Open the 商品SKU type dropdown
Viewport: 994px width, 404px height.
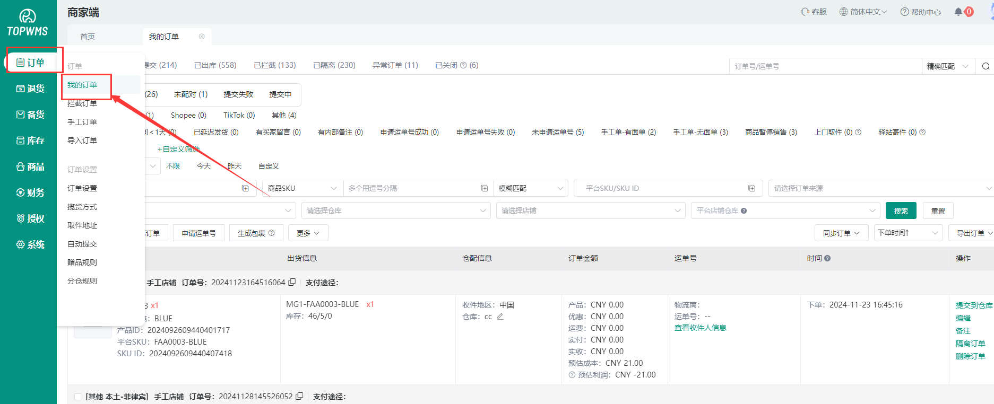pyautogui.click(x=302, y=188)
